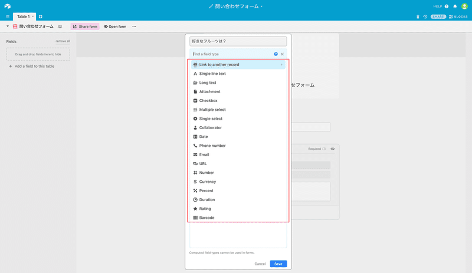Choose Duration field type
472x273 pixels.
(238, 200)
